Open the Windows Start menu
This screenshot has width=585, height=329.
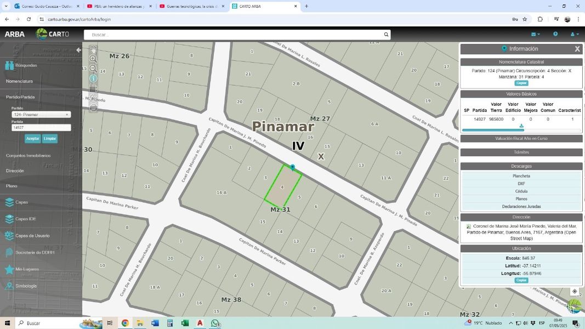click(x=7, y=323)
